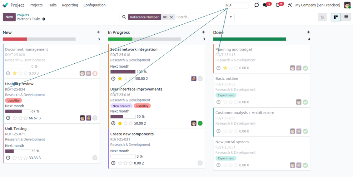Open the Reporting menu
Screen dimensions: 353x177
point(70,5)
